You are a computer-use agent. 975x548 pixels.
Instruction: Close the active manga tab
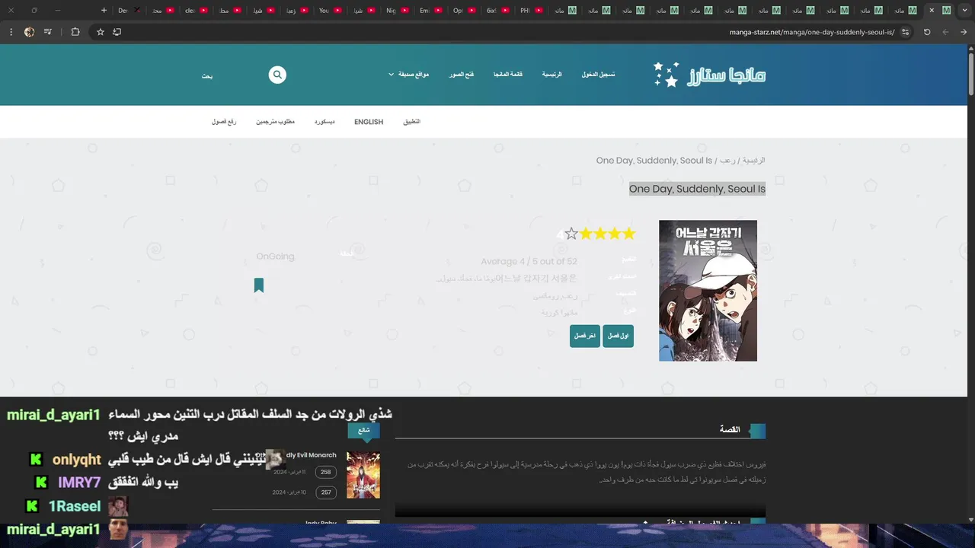click(932, 11)
